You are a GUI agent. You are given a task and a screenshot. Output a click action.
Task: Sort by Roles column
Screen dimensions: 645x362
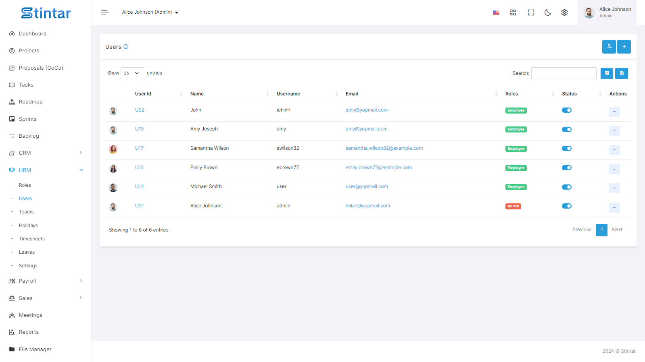[530, 94]
